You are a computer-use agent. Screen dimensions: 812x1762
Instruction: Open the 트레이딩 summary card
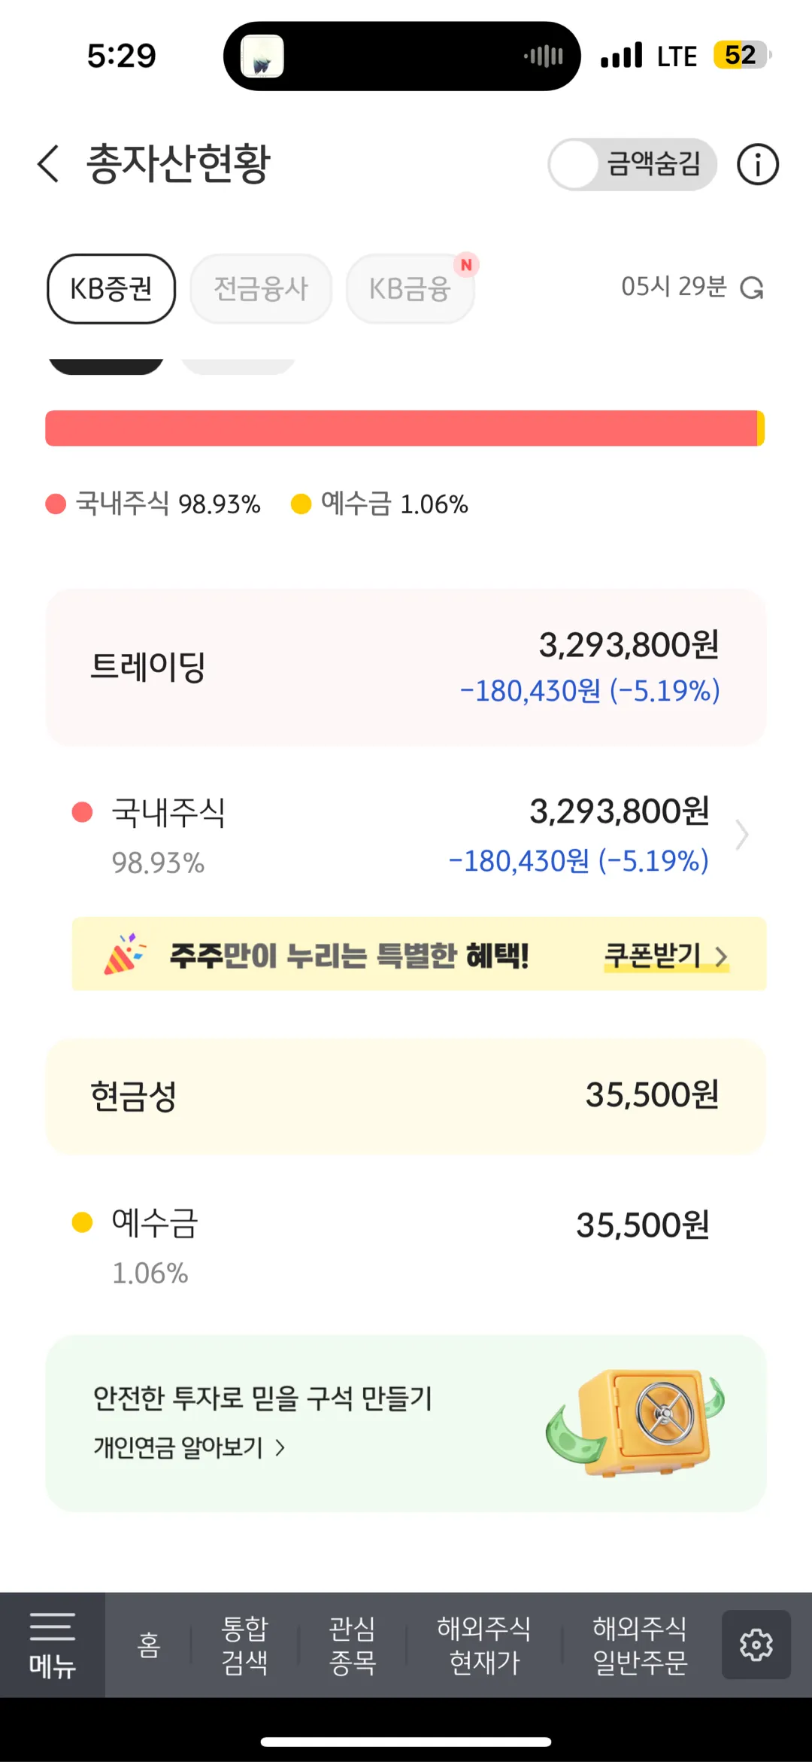pos(406,667)
